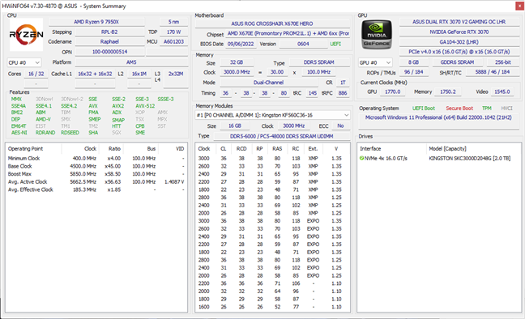Click the ASUS ROG CROSSHAIR X670E HERO field
The height and width of the screenshot is (319, 525).
click(272, 23)
